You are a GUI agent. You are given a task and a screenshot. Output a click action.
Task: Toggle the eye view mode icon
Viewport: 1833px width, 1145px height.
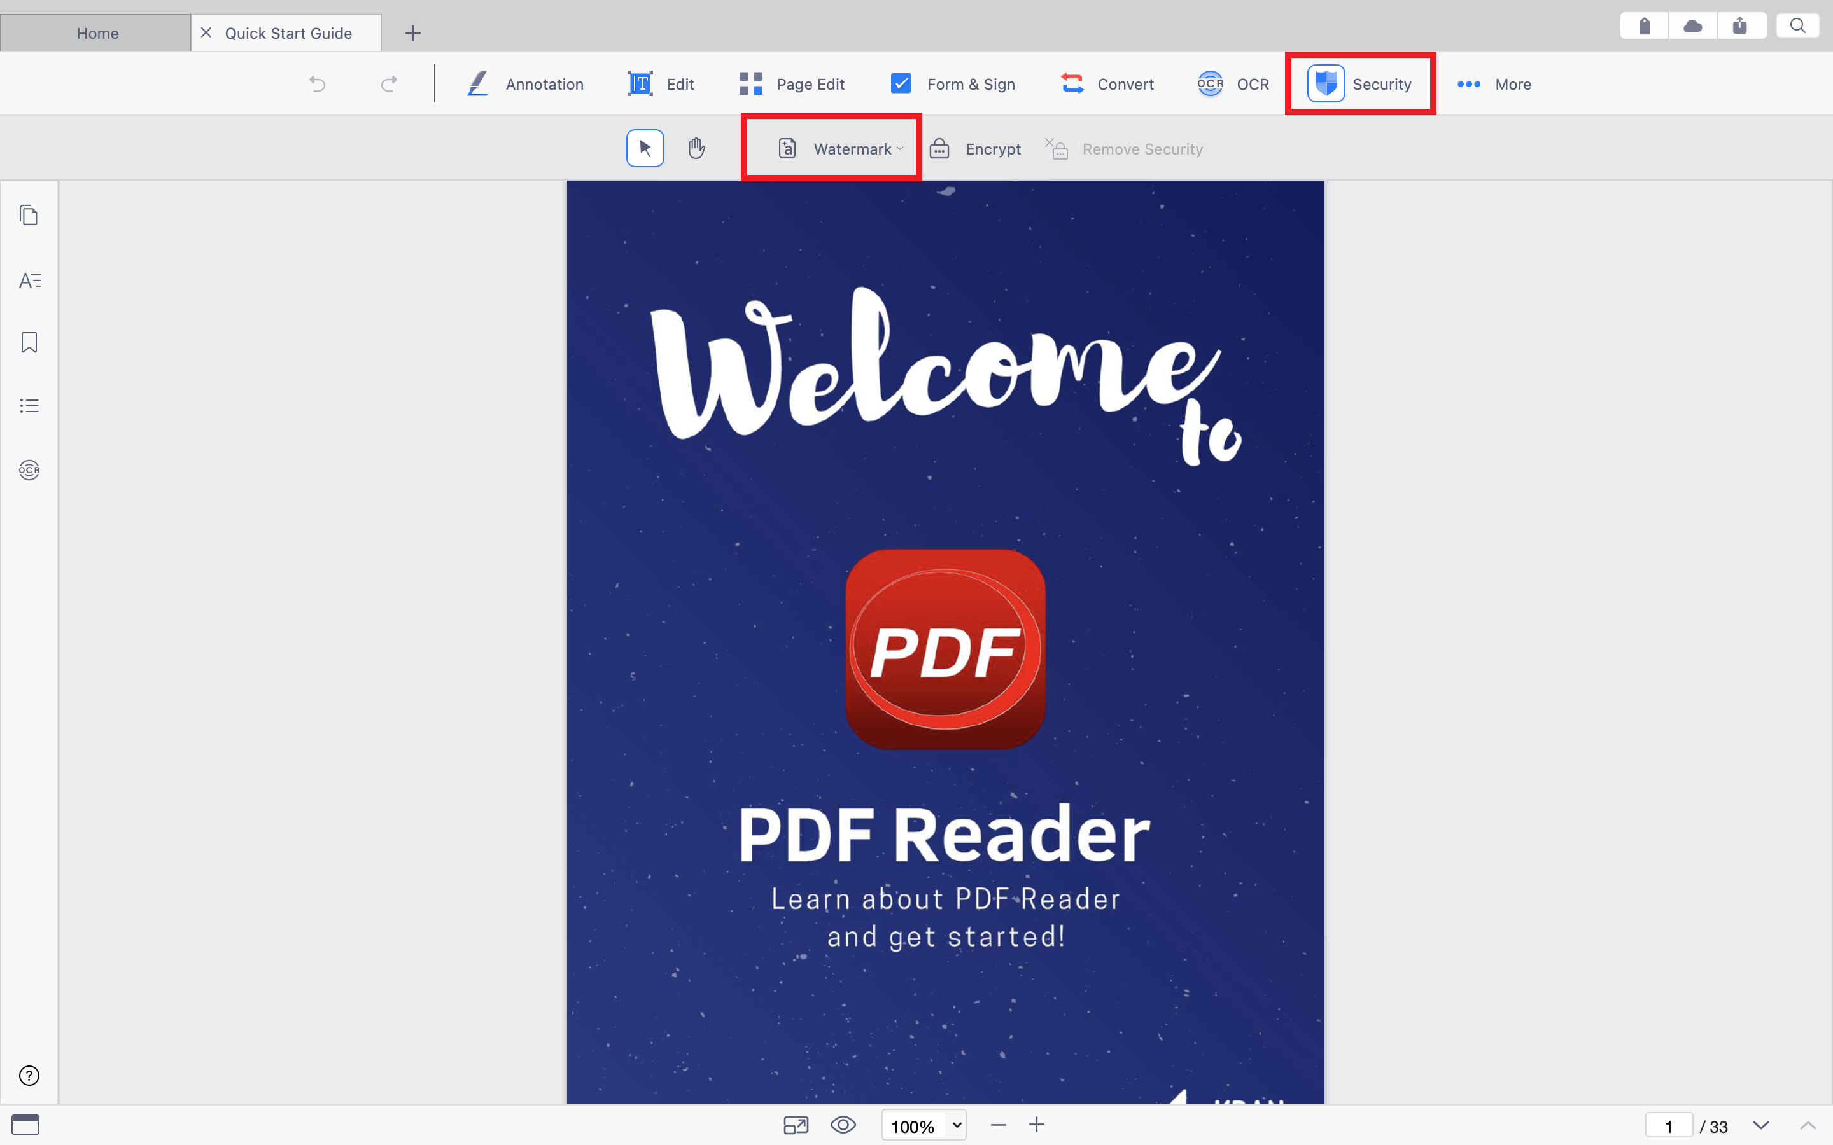click(x=843, y=1125)
